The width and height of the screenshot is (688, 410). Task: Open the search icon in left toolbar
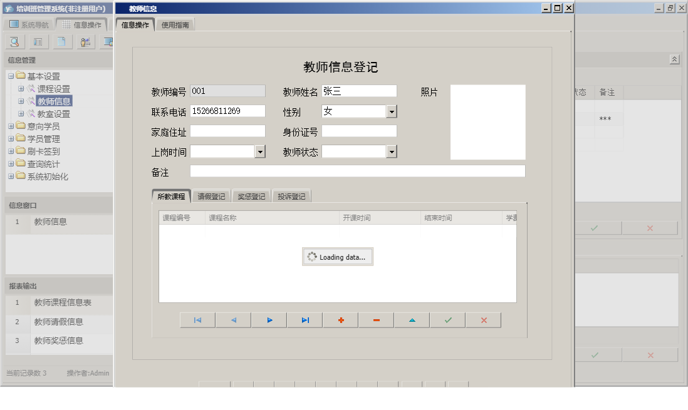point(14,41)
